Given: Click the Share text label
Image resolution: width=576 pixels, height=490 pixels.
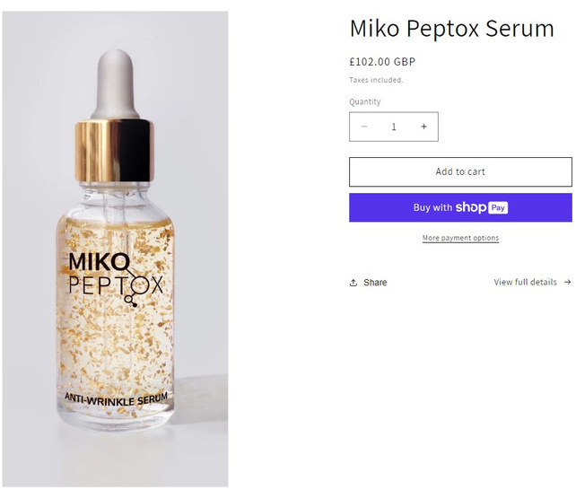Looking at the screenshot, I should (375, 283).
